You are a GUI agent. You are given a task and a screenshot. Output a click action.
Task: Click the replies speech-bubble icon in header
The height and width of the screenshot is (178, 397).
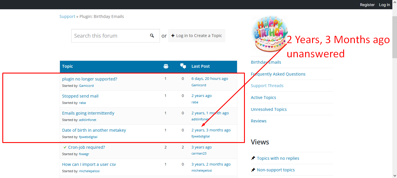pos(183,66)
